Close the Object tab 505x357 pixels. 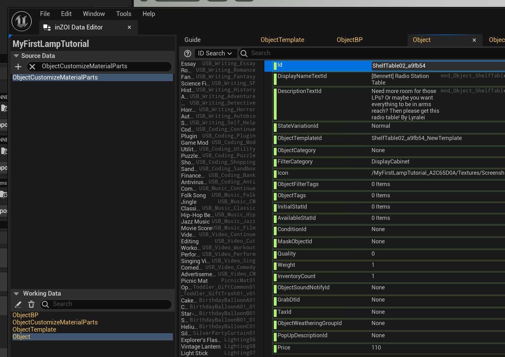tap(474, 40)
